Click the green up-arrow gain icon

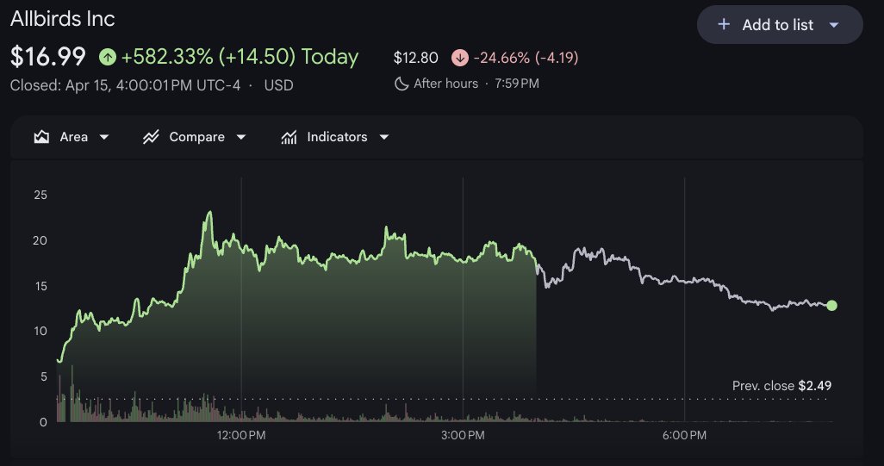click(108, 58)
